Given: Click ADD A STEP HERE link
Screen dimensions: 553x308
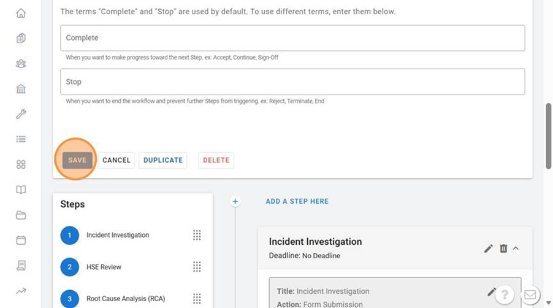Looking at the screenshot, I should click(297, 201).
